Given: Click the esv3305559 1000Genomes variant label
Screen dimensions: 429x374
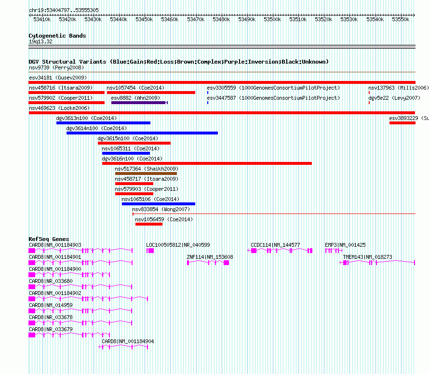Looking at the screenshot, I should point(273,88).
